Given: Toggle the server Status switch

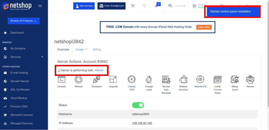Looking at the screenshot, I should (138, 105).
